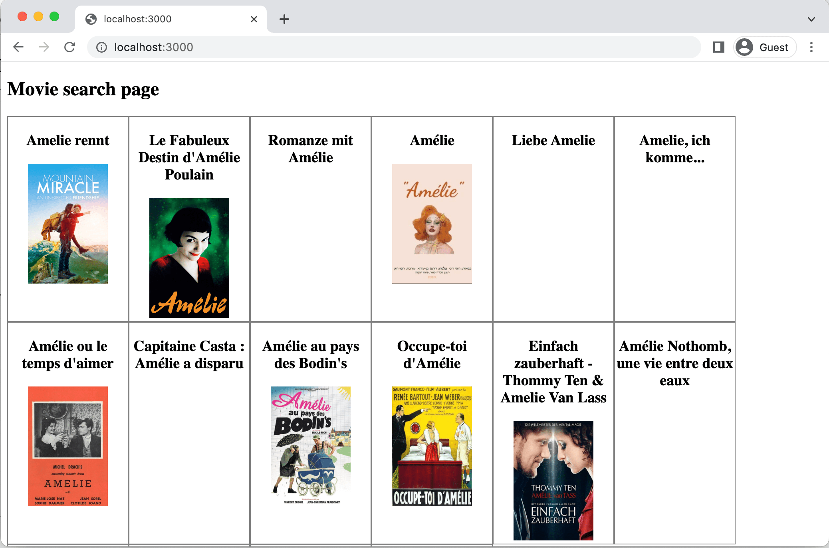The height and width of the screenshot is (548, 829).
Task: Open Chrome three-dot menu
Action: pyautogui.click(x=811, y=47)
